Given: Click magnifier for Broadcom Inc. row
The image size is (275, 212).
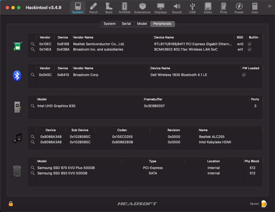Looking at the screenshot, I should coord(33,49).
